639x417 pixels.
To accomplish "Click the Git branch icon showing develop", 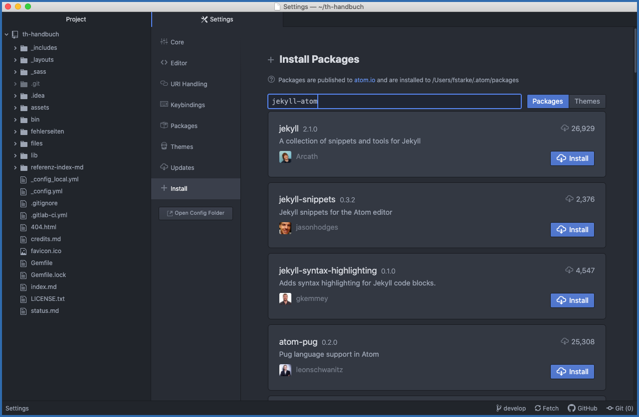I will (x=499, y=409).
